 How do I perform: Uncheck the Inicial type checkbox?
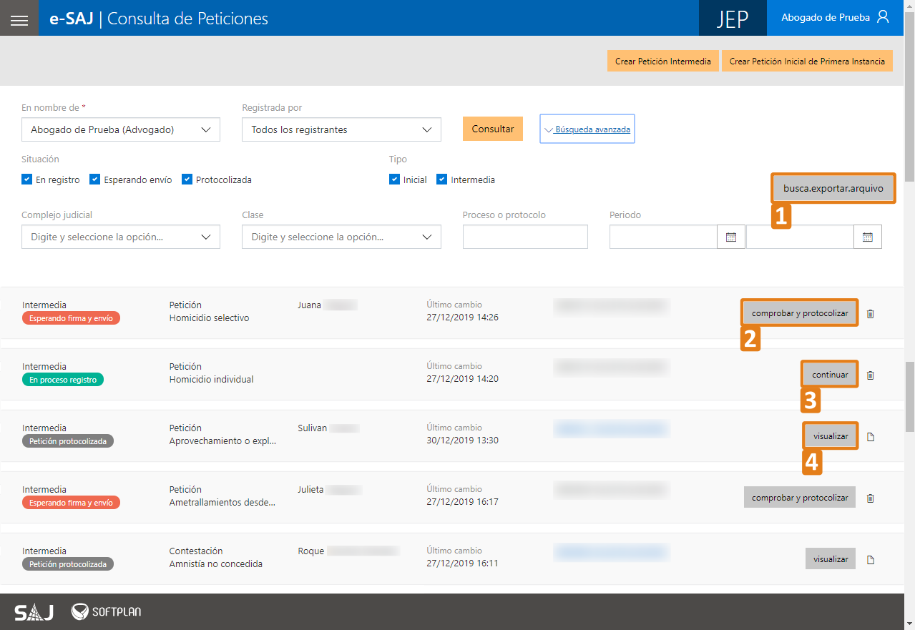tap(394, 179)
